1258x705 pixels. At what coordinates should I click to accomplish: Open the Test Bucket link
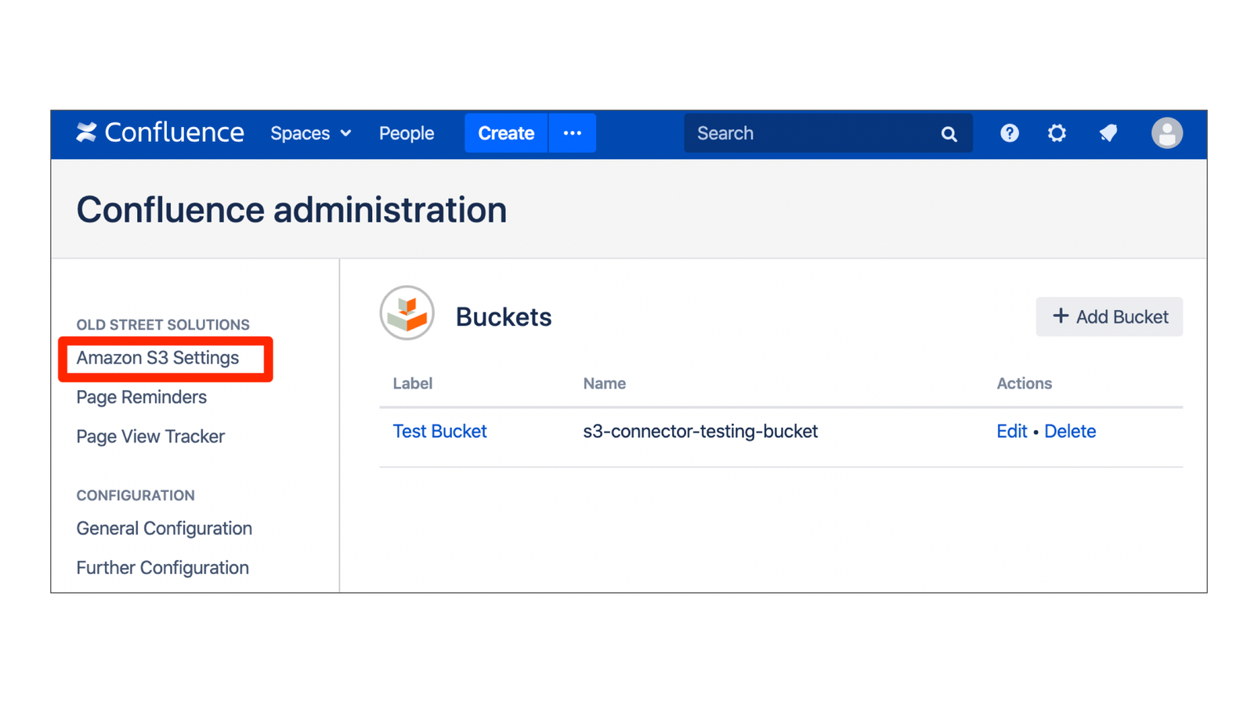point(439,432)
